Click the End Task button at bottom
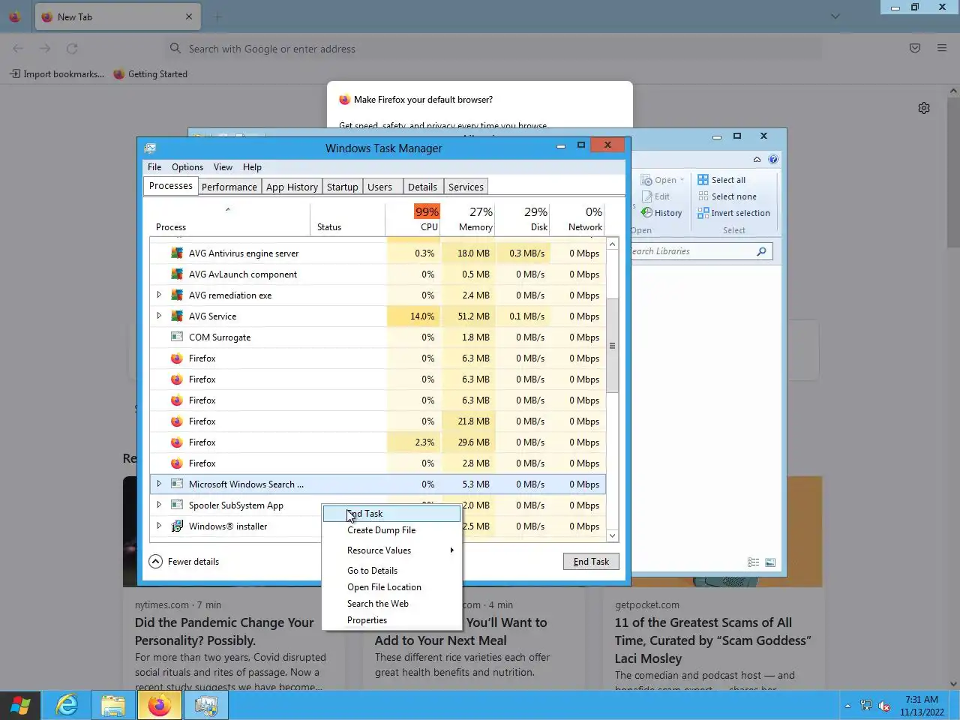The image size is (960, 720). pos(591,562)
